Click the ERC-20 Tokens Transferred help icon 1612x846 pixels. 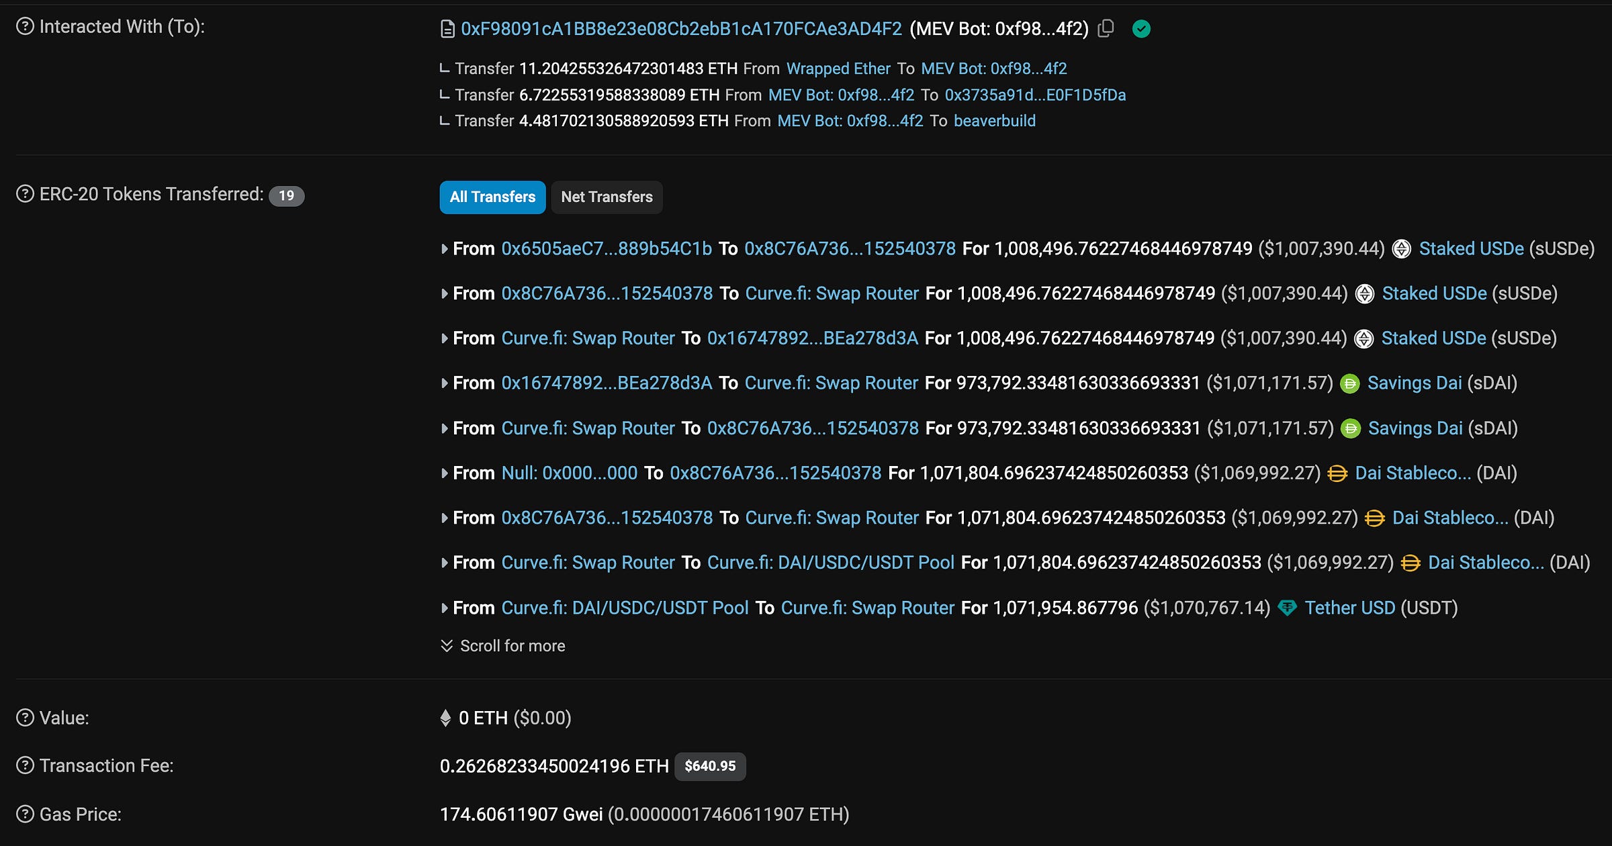(x=25, y=194)
